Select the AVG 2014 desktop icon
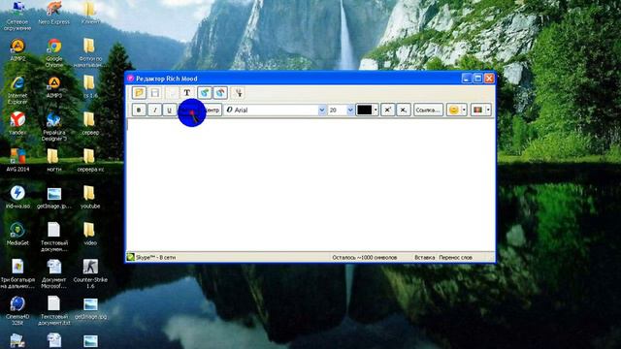Image resolution: width=621 pixels, height=349 pixels. tap(17, 160)
